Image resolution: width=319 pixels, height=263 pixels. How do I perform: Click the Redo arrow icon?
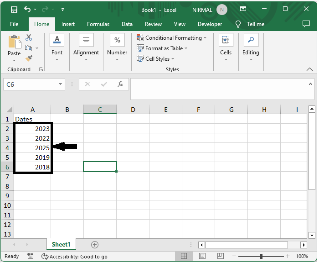pyautogui.click(x=45, y=10)
